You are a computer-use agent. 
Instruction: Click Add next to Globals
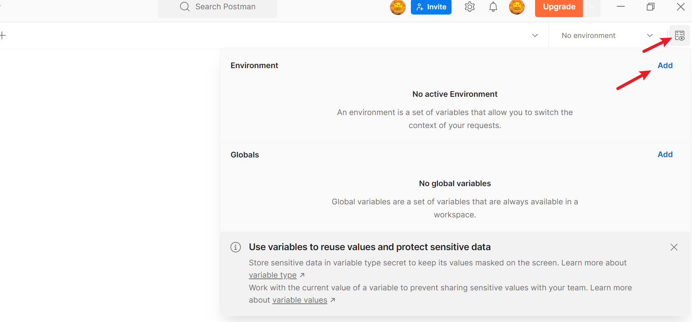[x=665, y=154]
